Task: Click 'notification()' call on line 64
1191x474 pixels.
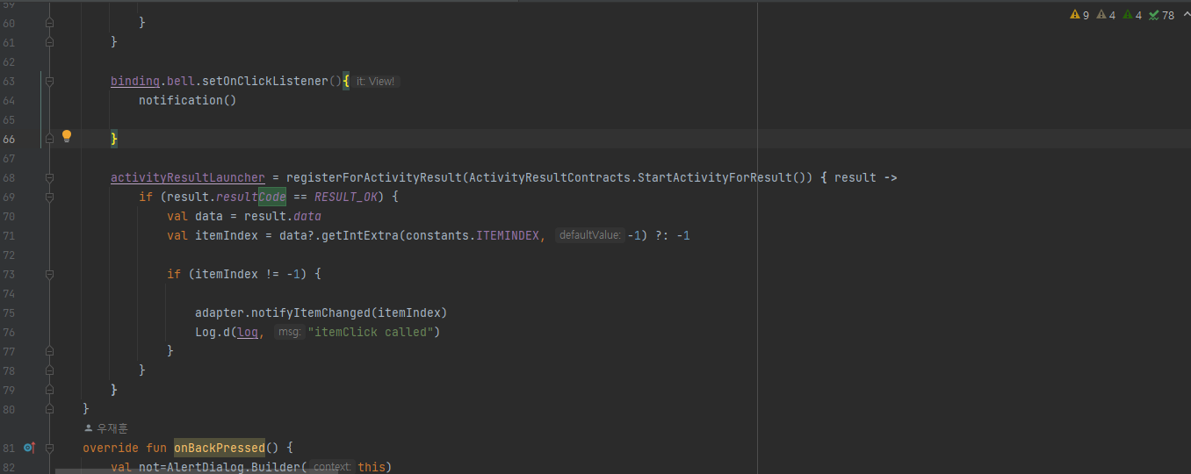Action: [188, 100]
